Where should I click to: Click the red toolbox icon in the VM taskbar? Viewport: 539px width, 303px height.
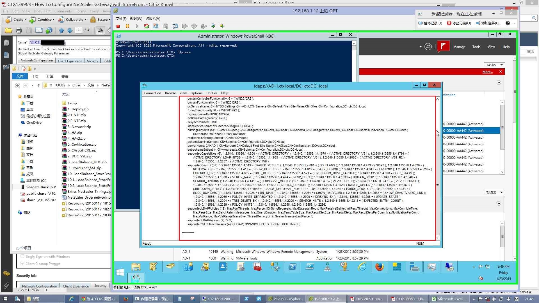click(257, 267)
